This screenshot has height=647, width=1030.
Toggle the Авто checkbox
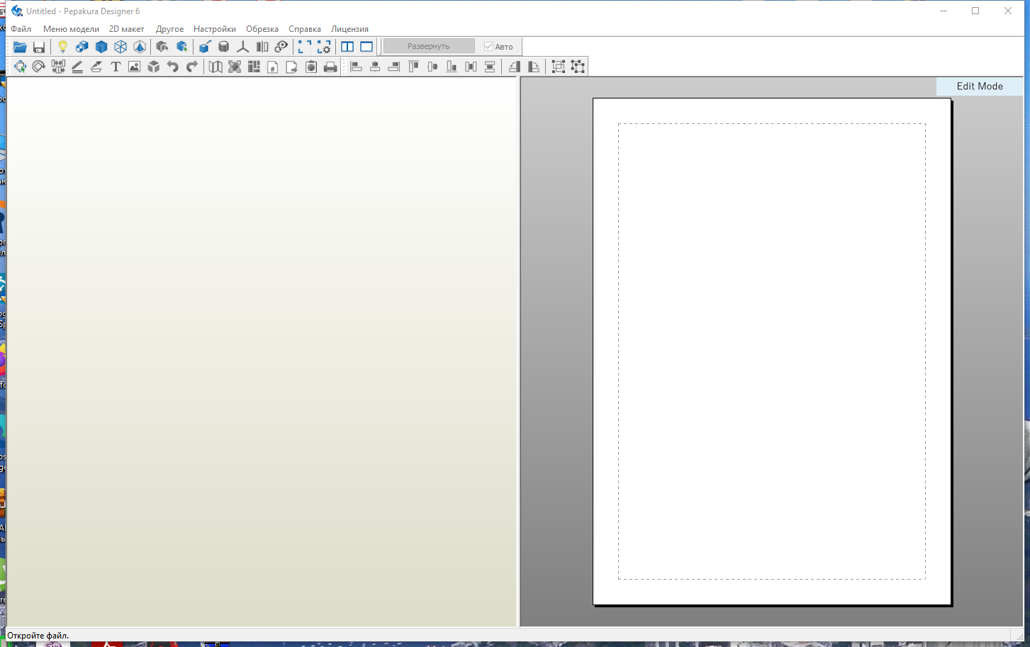click(x=488, y=47)
